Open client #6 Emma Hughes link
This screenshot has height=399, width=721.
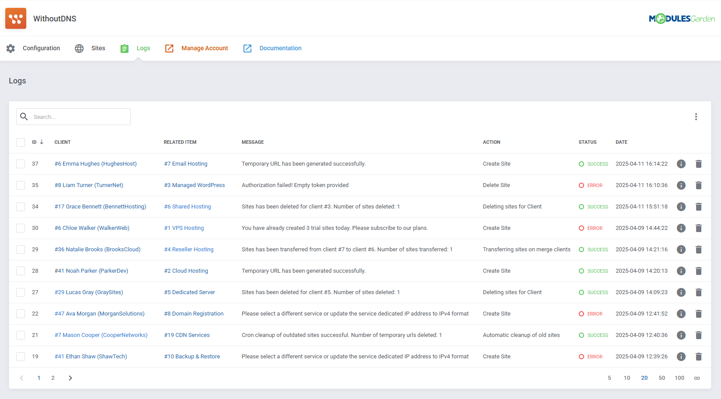95,163
